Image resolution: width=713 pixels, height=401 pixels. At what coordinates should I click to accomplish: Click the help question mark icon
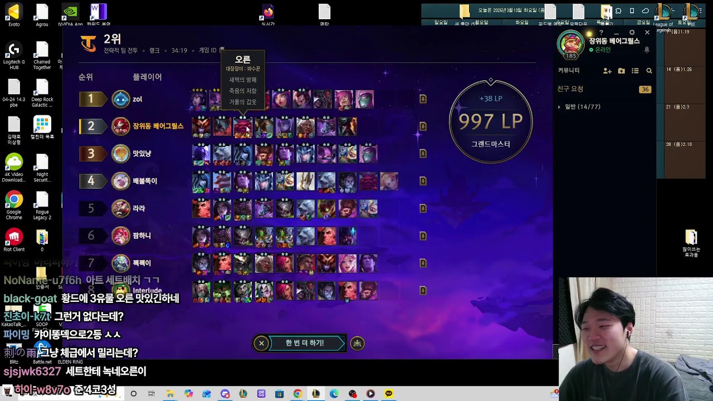pos(601,33)
